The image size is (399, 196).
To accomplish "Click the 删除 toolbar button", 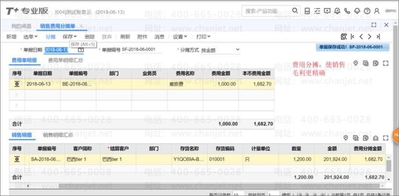I will pyautogui.click(x=90, y=37).
